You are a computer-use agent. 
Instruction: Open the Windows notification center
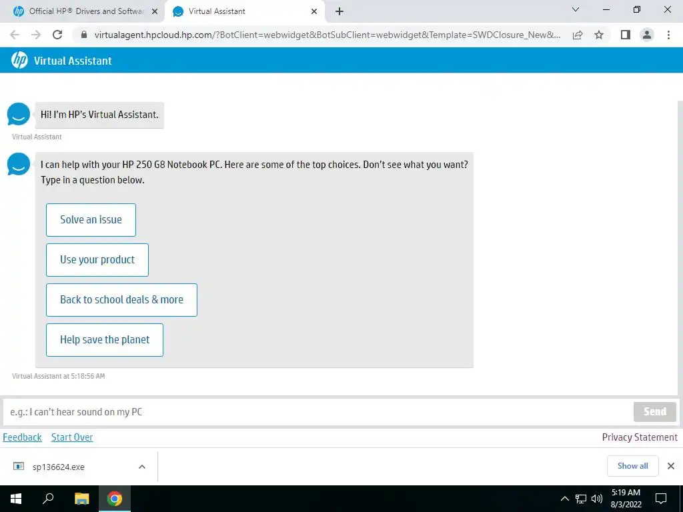tap(661, 499)
